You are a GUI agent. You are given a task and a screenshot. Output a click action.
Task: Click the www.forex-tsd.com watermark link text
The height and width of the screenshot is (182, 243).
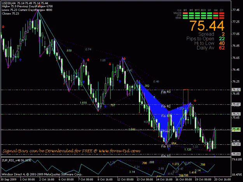coord(120,151)
